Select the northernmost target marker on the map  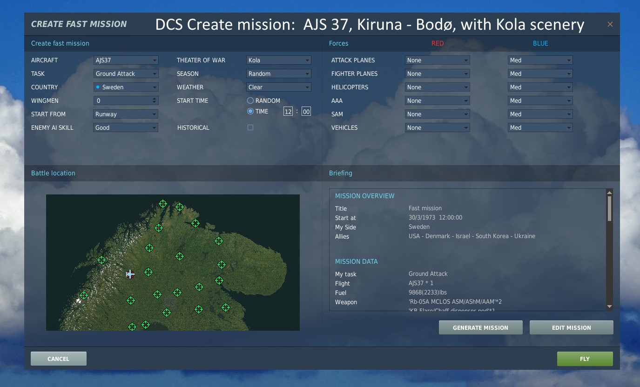click(163, 204)
